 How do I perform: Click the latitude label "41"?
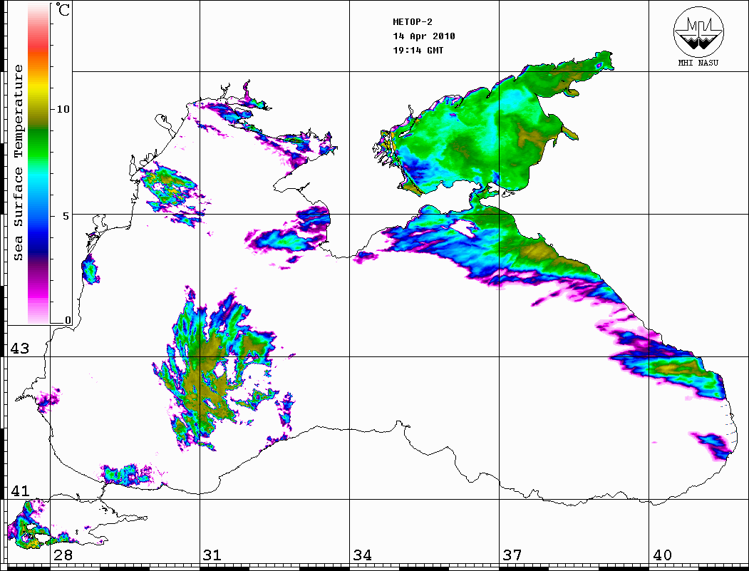[19, 490]
